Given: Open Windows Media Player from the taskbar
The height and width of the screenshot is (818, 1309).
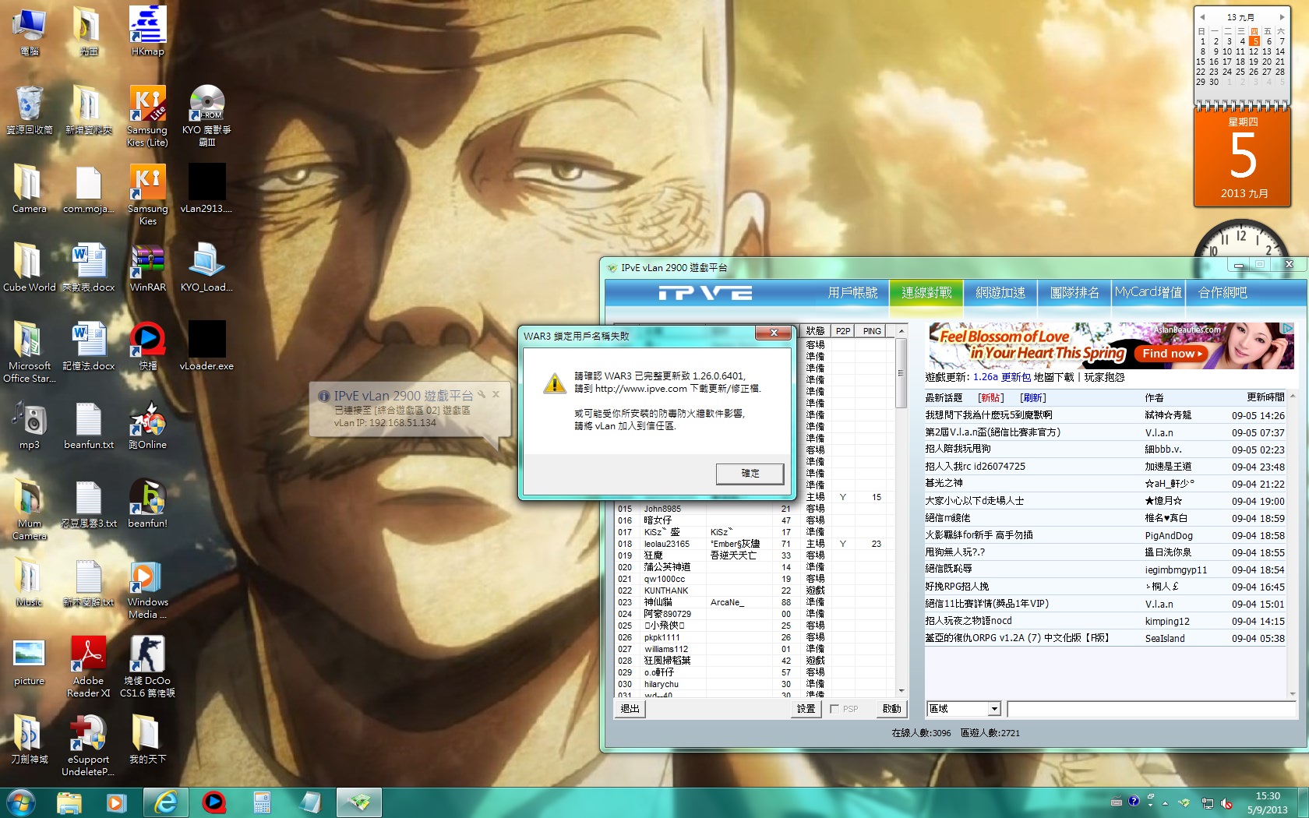Looking at the screenshot, I should click(x=117, y=802).
